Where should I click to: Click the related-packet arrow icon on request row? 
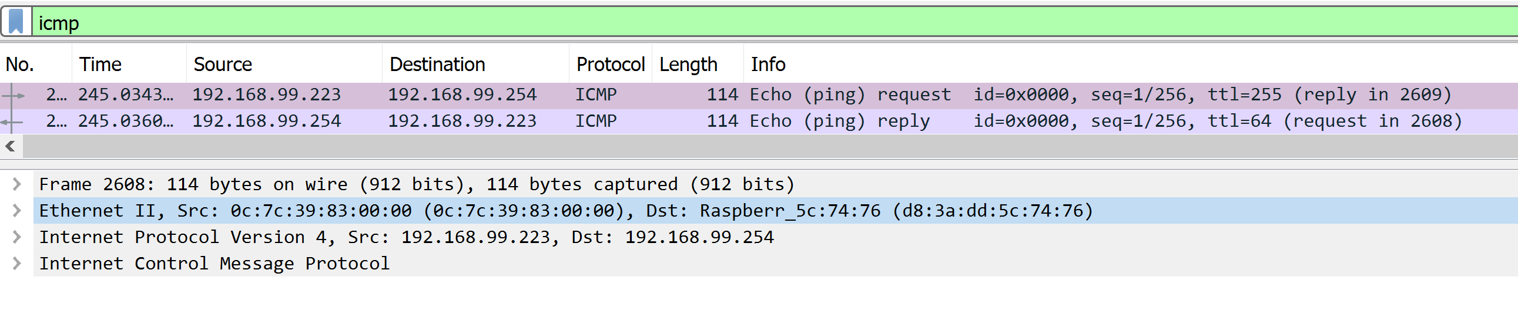[14, 95]
